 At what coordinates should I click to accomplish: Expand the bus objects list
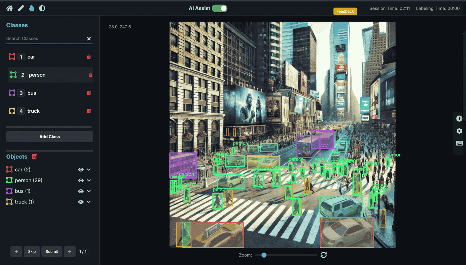(89, 191)
